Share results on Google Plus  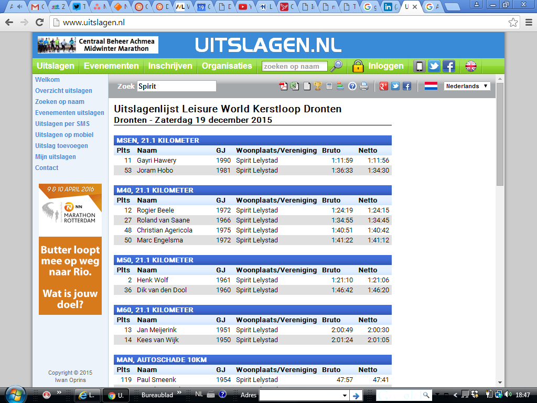click(384, 87)
